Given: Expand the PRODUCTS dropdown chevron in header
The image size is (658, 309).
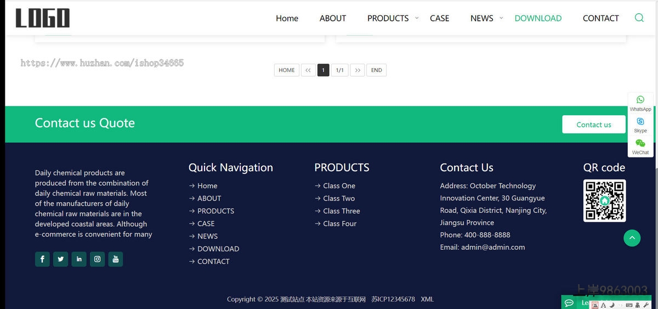Looking at the screenshot, I should pos(417,18).
